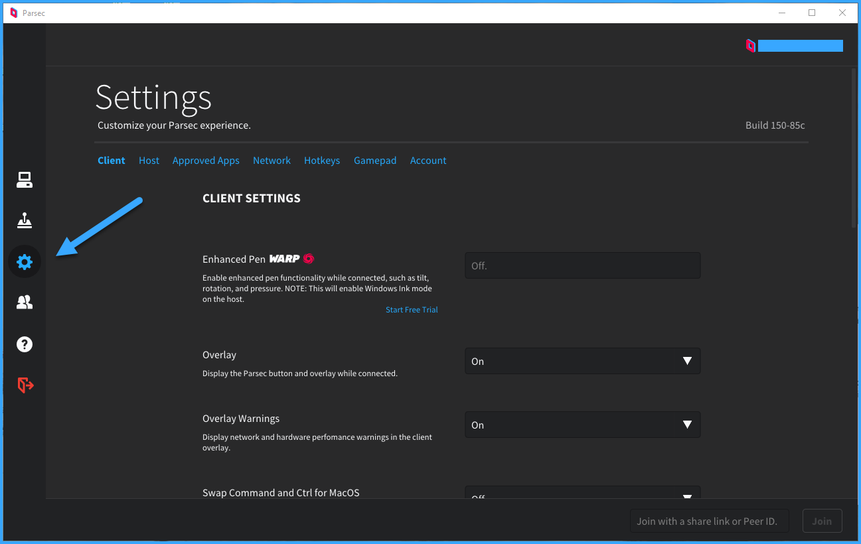The image size is (861, 544).
Task: Click the disabled Enhanced Pen Off field
Action: click(x=582, y=265)
